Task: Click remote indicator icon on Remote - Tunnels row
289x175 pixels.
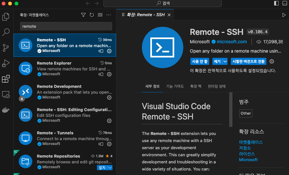Action: [101, 144]
